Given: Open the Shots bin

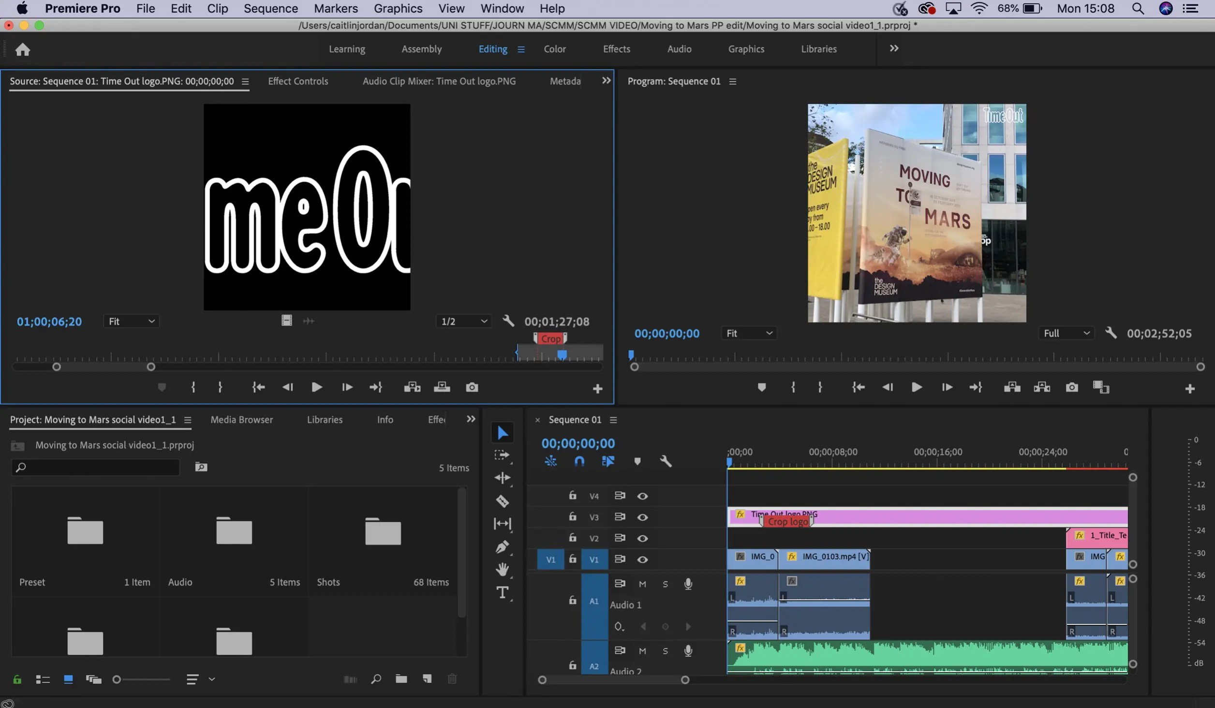Looking at the screenshot, I should point(383,531).
